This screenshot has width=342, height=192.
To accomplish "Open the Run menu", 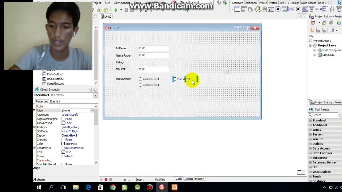I will [x=107, y=3].
